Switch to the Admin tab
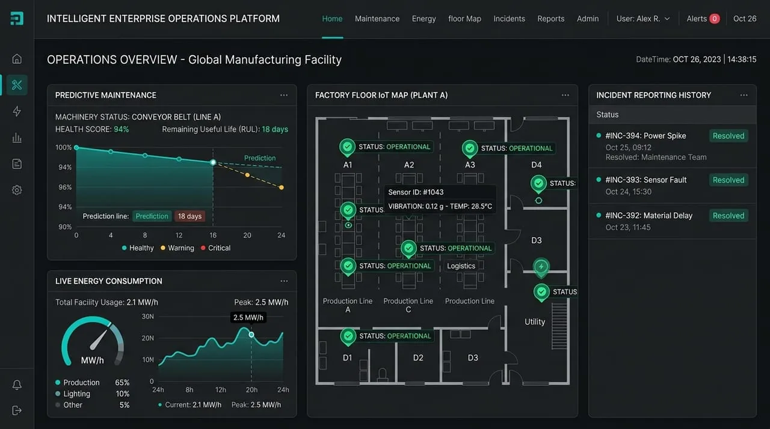 click(588, 19)
